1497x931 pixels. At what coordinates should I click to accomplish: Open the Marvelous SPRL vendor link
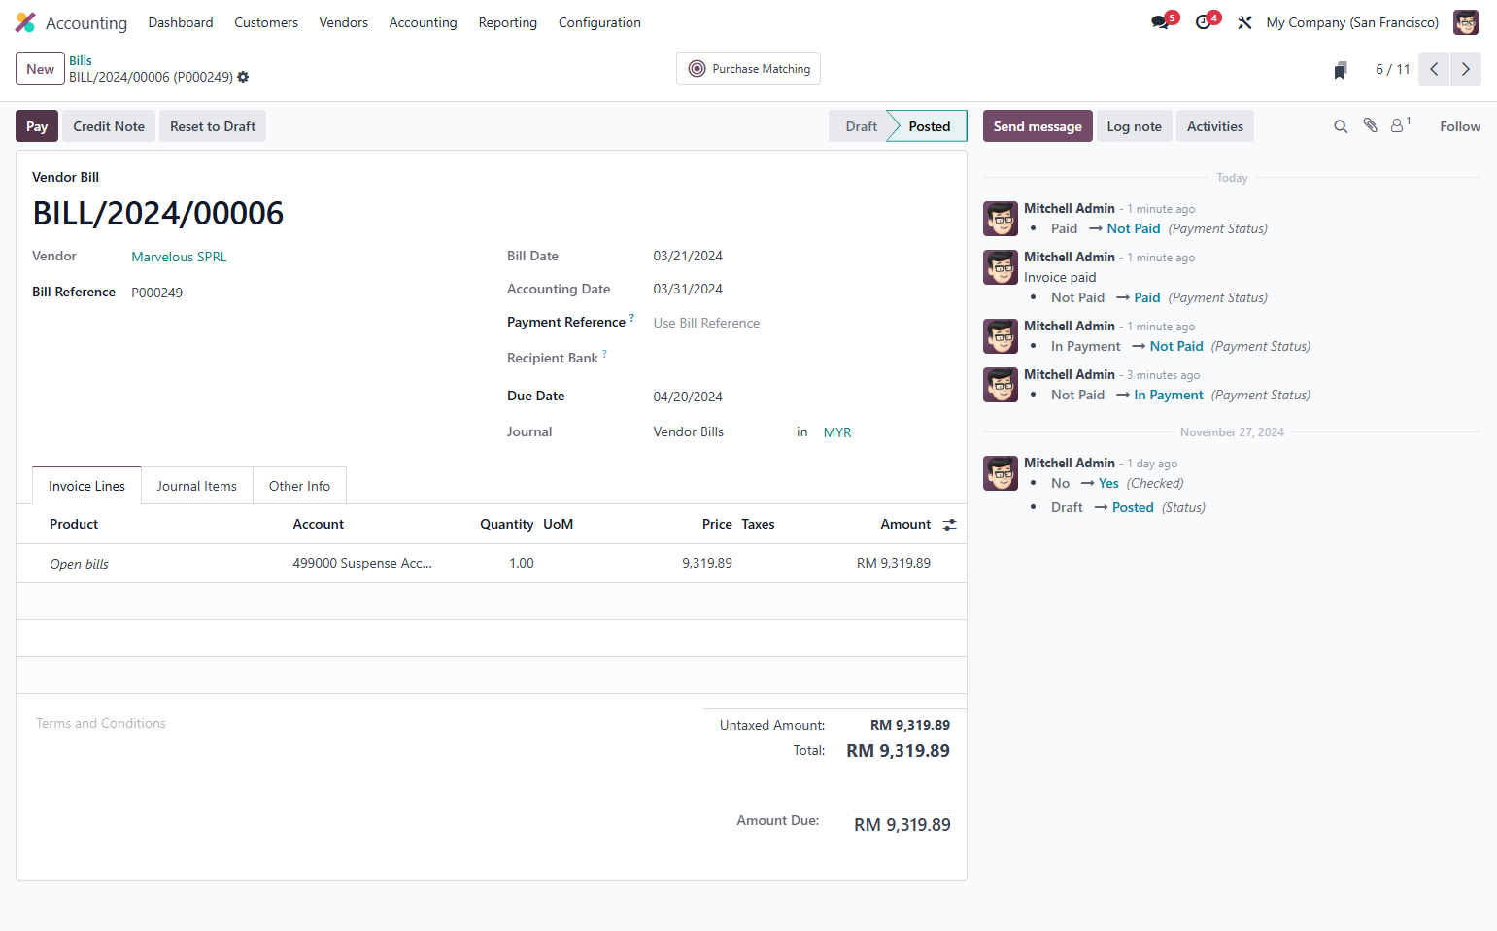(x=179, y=257)
